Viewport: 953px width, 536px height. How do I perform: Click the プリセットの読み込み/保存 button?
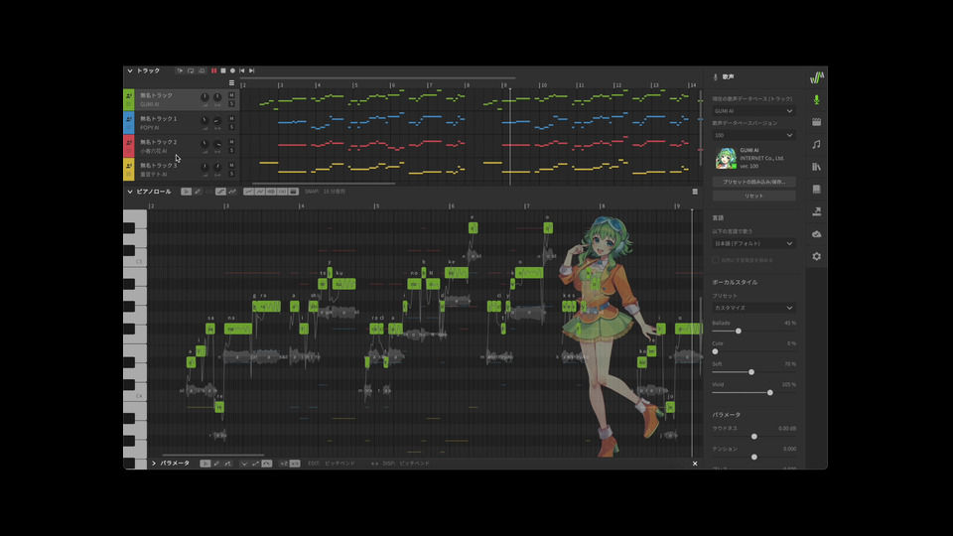pyautogui.click(x=753, y=182)
